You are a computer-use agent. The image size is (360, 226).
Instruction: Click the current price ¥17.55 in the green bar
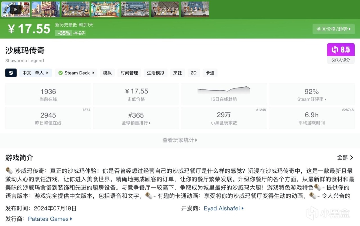[x=29, y=29]
